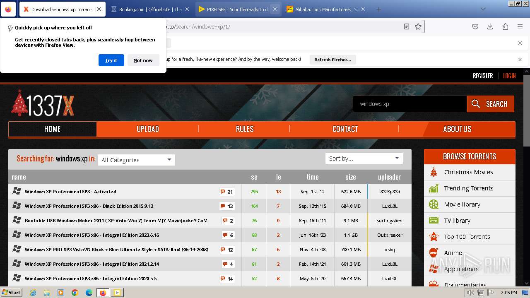Open ABOUT US menu item

[x=457, y=129]
